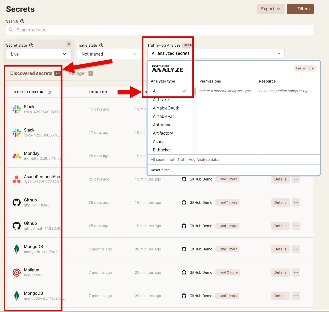This screenshot has height=312, width=329.
Task: Click the Search secrets input field
Action: pyautogui.click(x=160, y=30)
